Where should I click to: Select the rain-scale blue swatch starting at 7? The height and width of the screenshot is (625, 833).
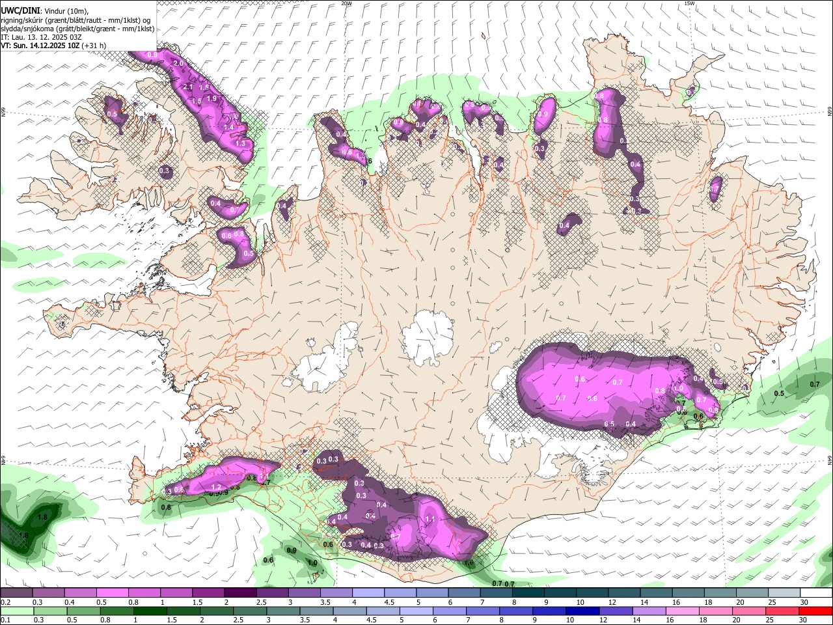pos(482,611)
